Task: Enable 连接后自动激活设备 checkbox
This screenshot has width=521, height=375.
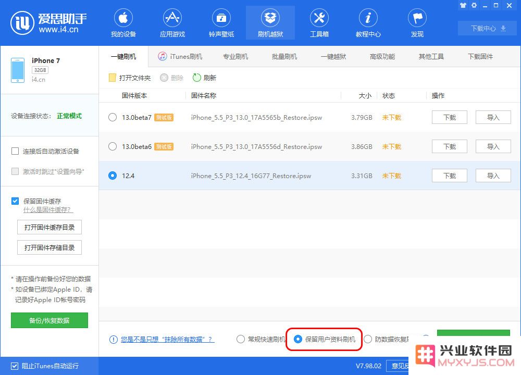Action: pyautogui.click(x=15, y=152)
